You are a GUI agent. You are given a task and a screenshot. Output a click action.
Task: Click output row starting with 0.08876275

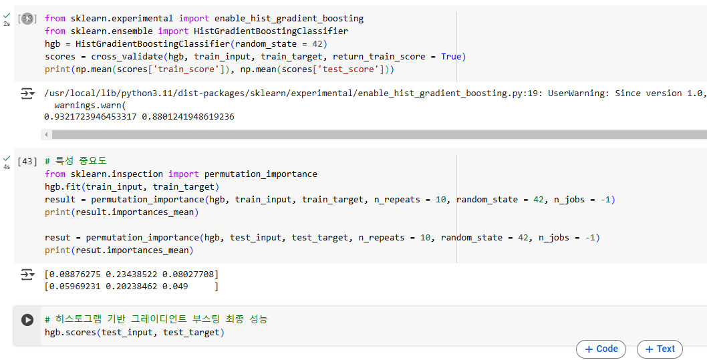(x=131, y=275)
